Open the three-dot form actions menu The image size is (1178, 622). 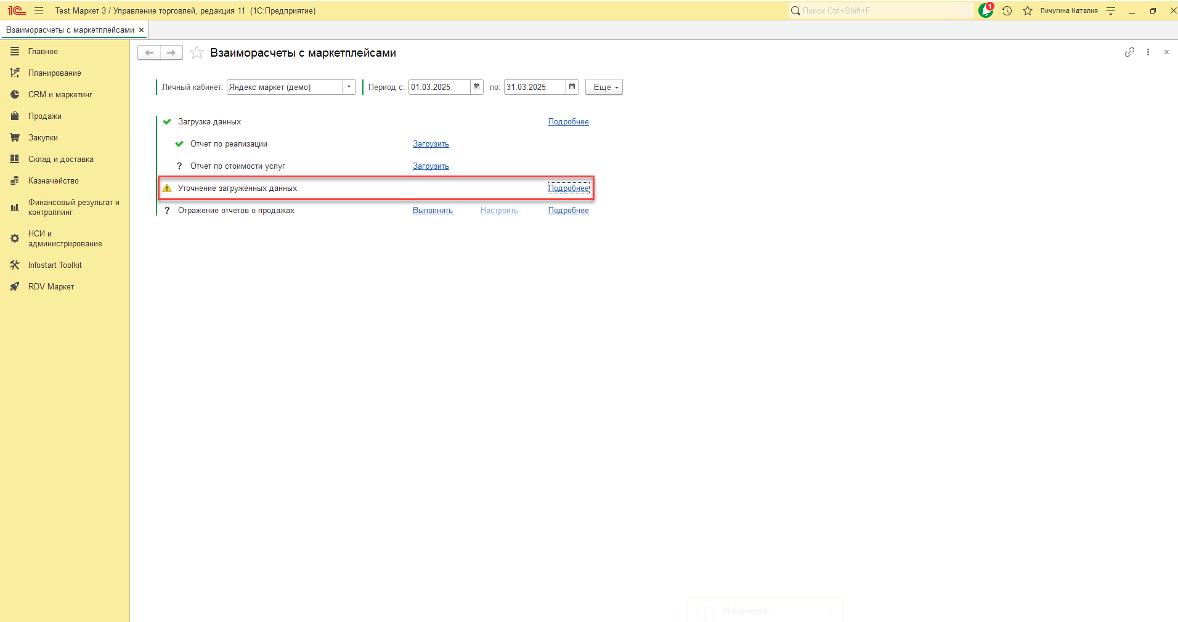click(x=1148, y=52)
